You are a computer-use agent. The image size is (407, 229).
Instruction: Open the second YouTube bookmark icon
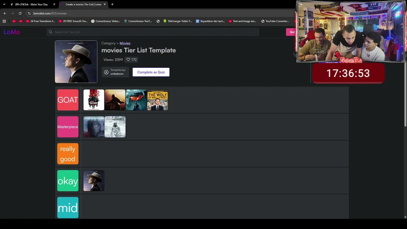point(21,21)
